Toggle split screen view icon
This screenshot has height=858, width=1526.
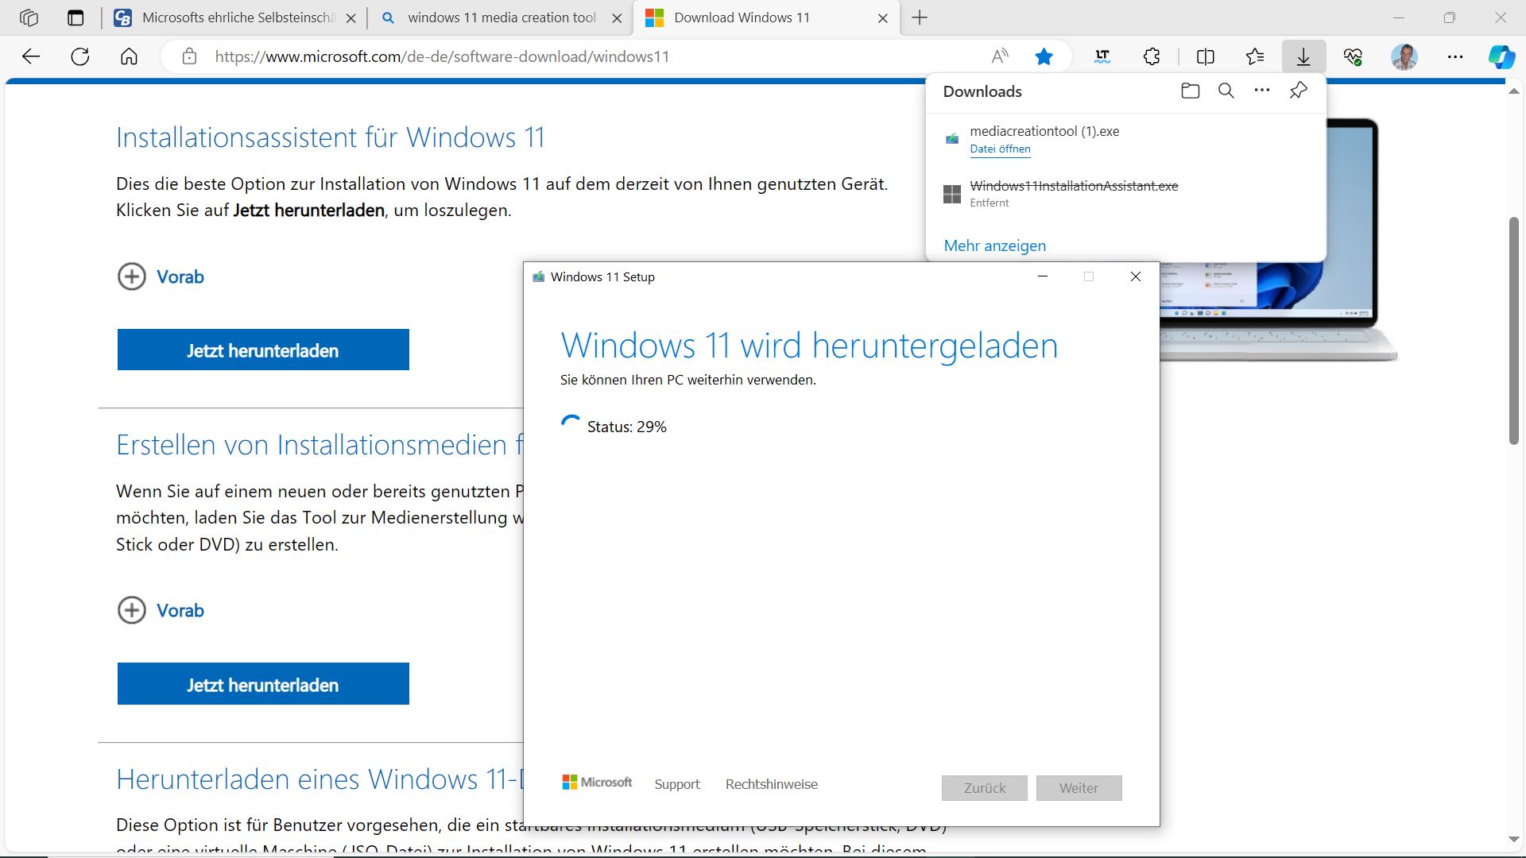(1205, 56)
